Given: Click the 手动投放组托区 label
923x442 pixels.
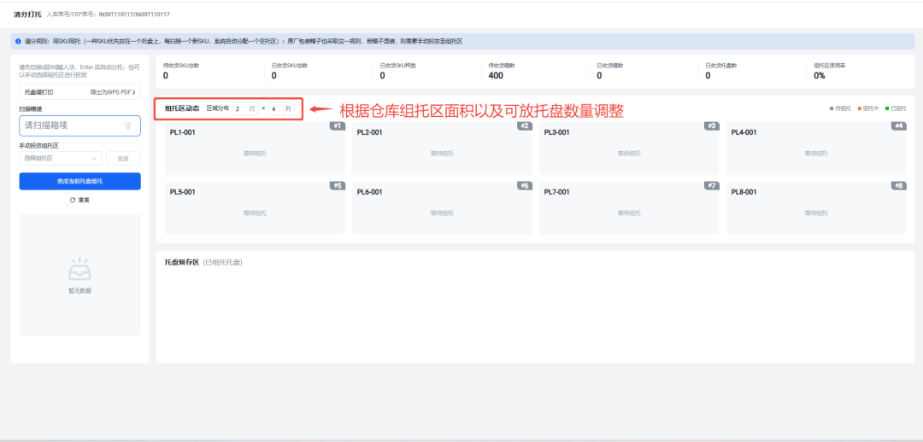Looking at the screenshot, I should 38,145.
